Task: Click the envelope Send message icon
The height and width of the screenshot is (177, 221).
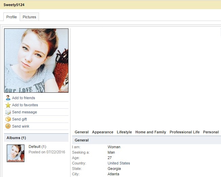Action: tap(8, 112)
